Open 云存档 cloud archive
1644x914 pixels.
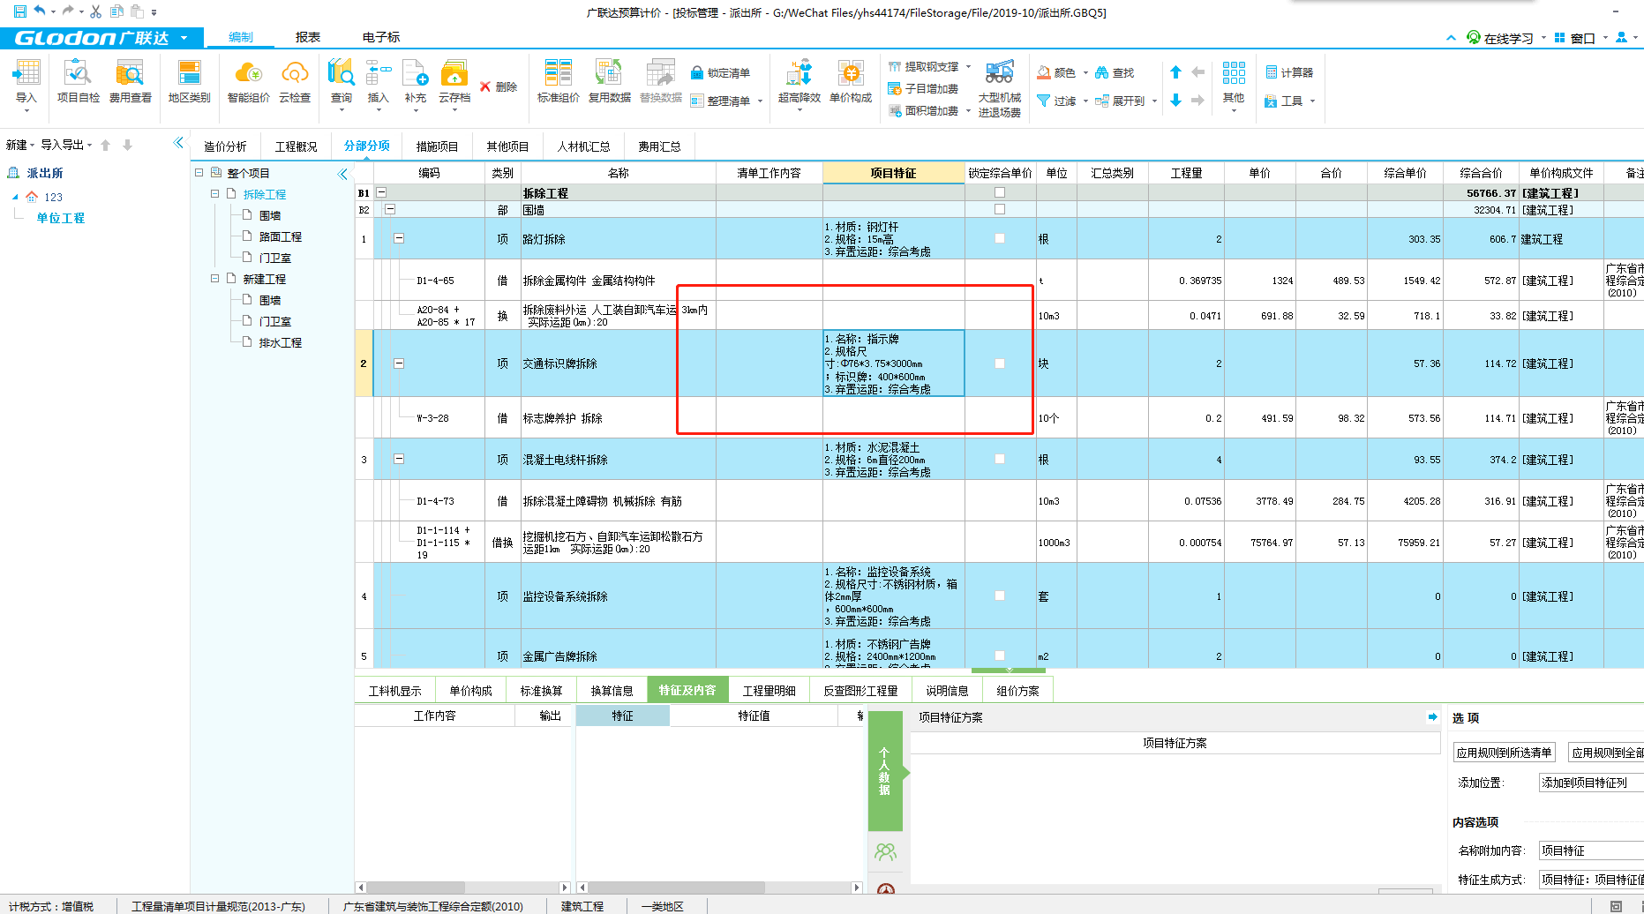(454, 81)
